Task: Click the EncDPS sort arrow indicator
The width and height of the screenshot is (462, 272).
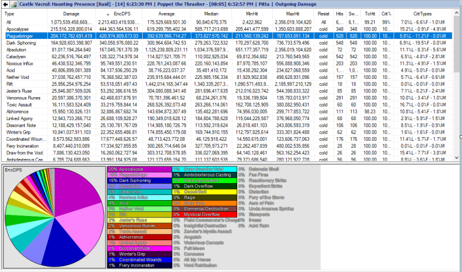Action: click(x=108, y=14)
